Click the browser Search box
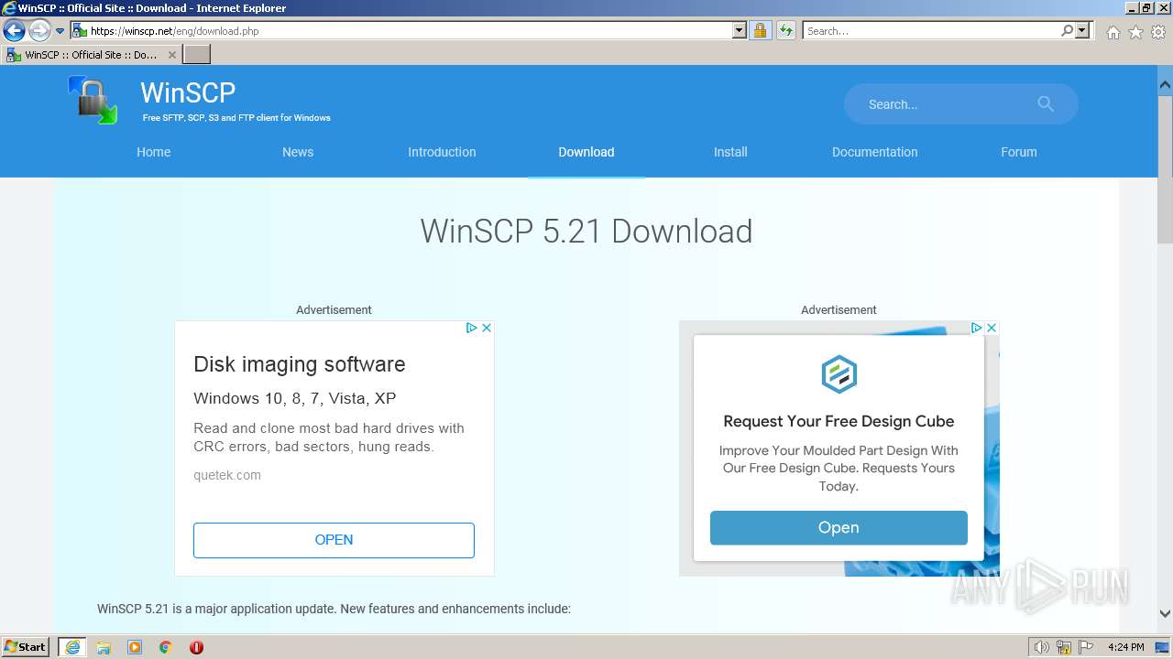This screenshot has height=659, width=1173. coord(930,31)
